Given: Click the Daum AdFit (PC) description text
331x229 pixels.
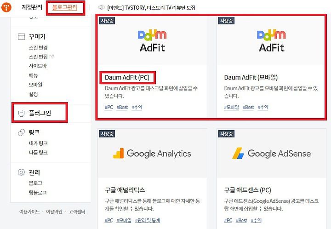Looking at the screenshot, I should 151,92.
